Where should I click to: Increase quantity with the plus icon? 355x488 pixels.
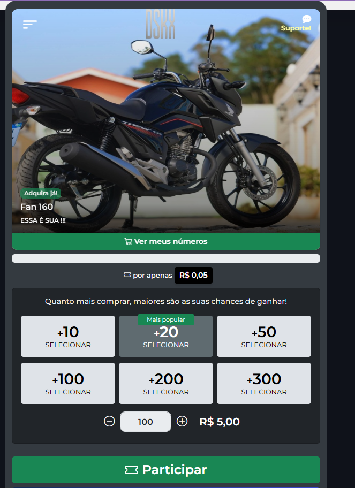[x=182, y=422]
